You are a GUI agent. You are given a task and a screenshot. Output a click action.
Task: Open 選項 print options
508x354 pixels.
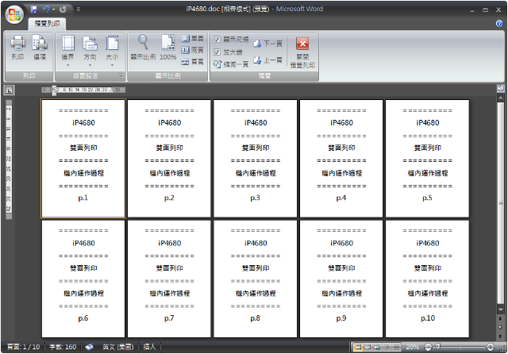pos(40,48)
